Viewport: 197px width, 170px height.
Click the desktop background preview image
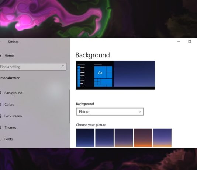[115, 75]
